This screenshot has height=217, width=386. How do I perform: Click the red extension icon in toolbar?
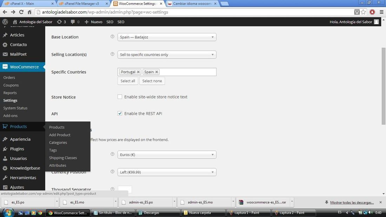(x=372, y=12)
